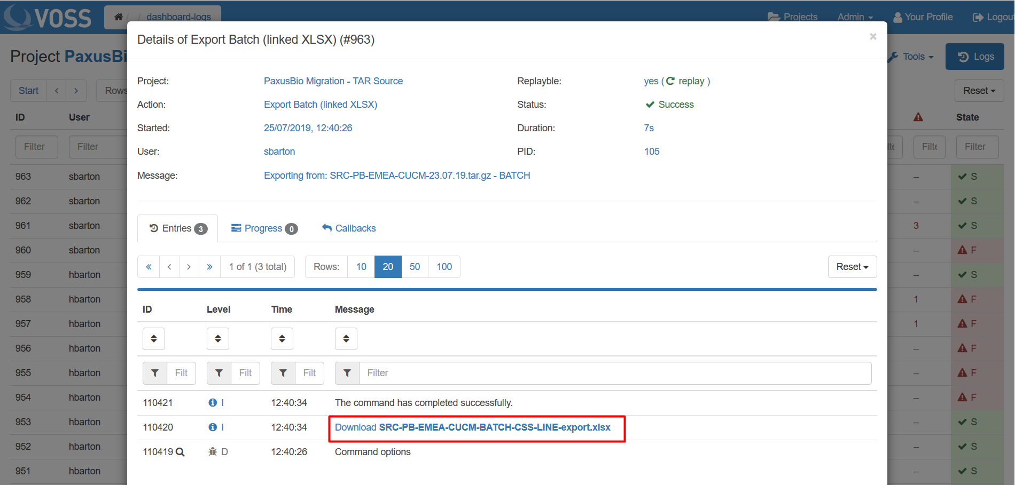Screen dimensions: 1015x485
Task: Click the filter funnel icon for ID column
Action: (x=155, y=373)
